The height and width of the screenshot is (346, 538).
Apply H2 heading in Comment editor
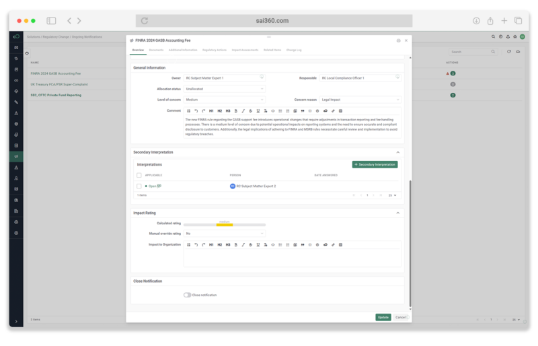pos(220,111)
